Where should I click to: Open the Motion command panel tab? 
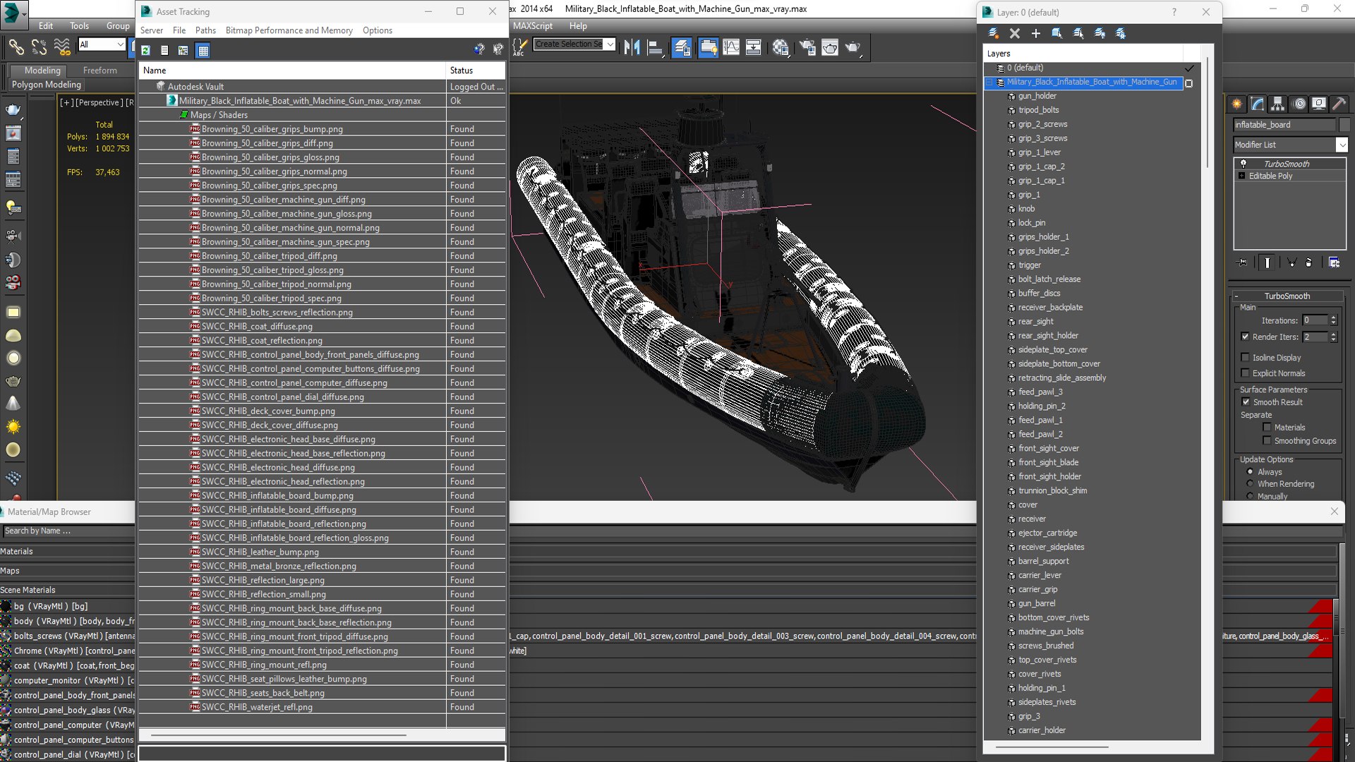pos(1299,104)
